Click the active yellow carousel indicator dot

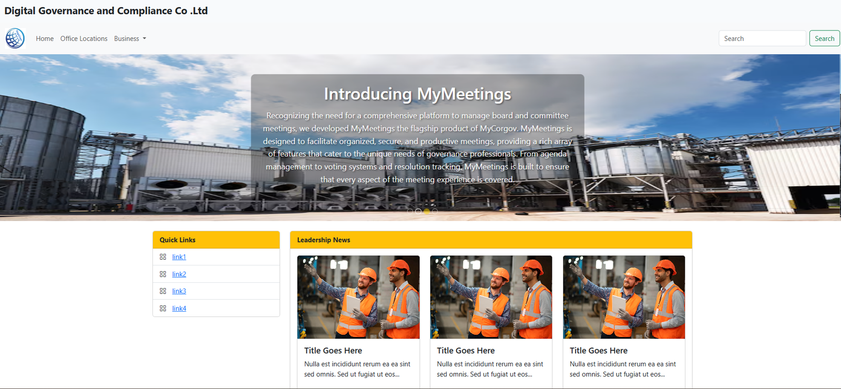pyautogui.click(x=427, y=211)
